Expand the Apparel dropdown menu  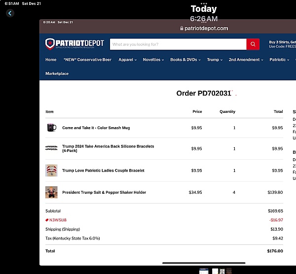[x=127, y=60]
